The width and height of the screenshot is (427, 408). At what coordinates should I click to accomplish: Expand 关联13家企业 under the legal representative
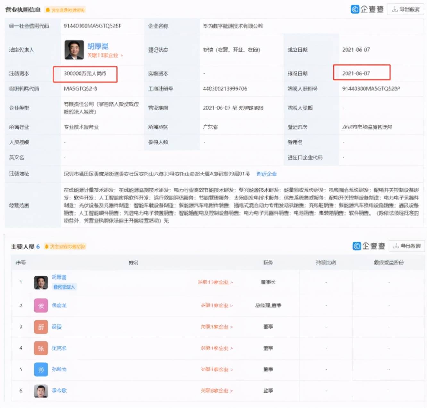[105, 55]
